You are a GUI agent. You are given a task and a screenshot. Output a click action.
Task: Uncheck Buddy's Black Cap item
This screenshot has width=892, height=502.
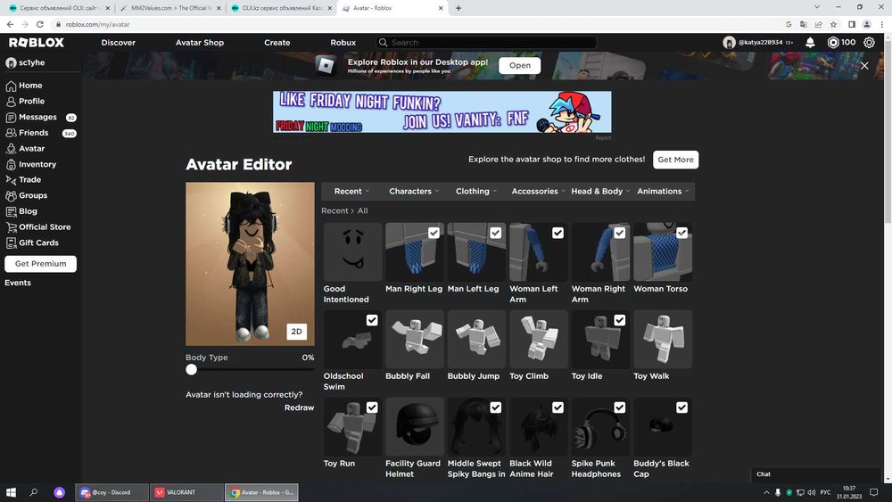click(681, 407)
